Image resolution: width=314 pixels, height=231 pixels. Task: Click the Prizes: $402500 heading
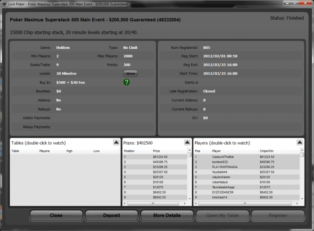click(x=138, y=143)
